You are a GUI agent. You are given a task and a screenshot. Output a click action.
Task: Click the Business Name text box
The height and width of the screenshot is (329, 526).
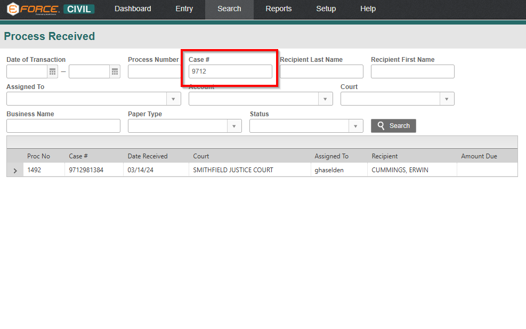[x=63, y=126]
